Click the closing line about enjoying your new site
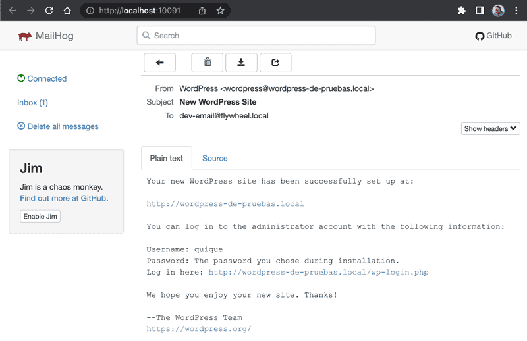This screenshot has height=341, width=527. (242, 295)
